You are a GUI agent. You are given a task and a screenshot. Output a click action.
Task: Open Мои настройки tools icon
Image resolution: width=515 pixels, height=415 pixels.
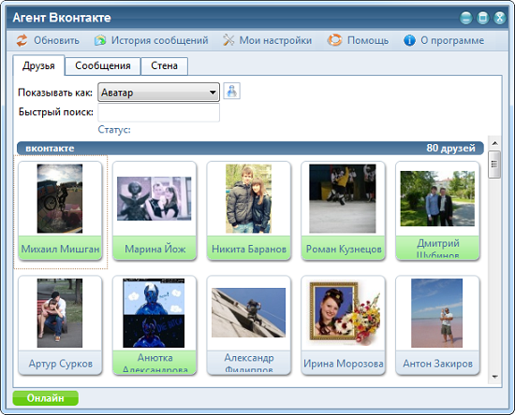pos(228,40)
